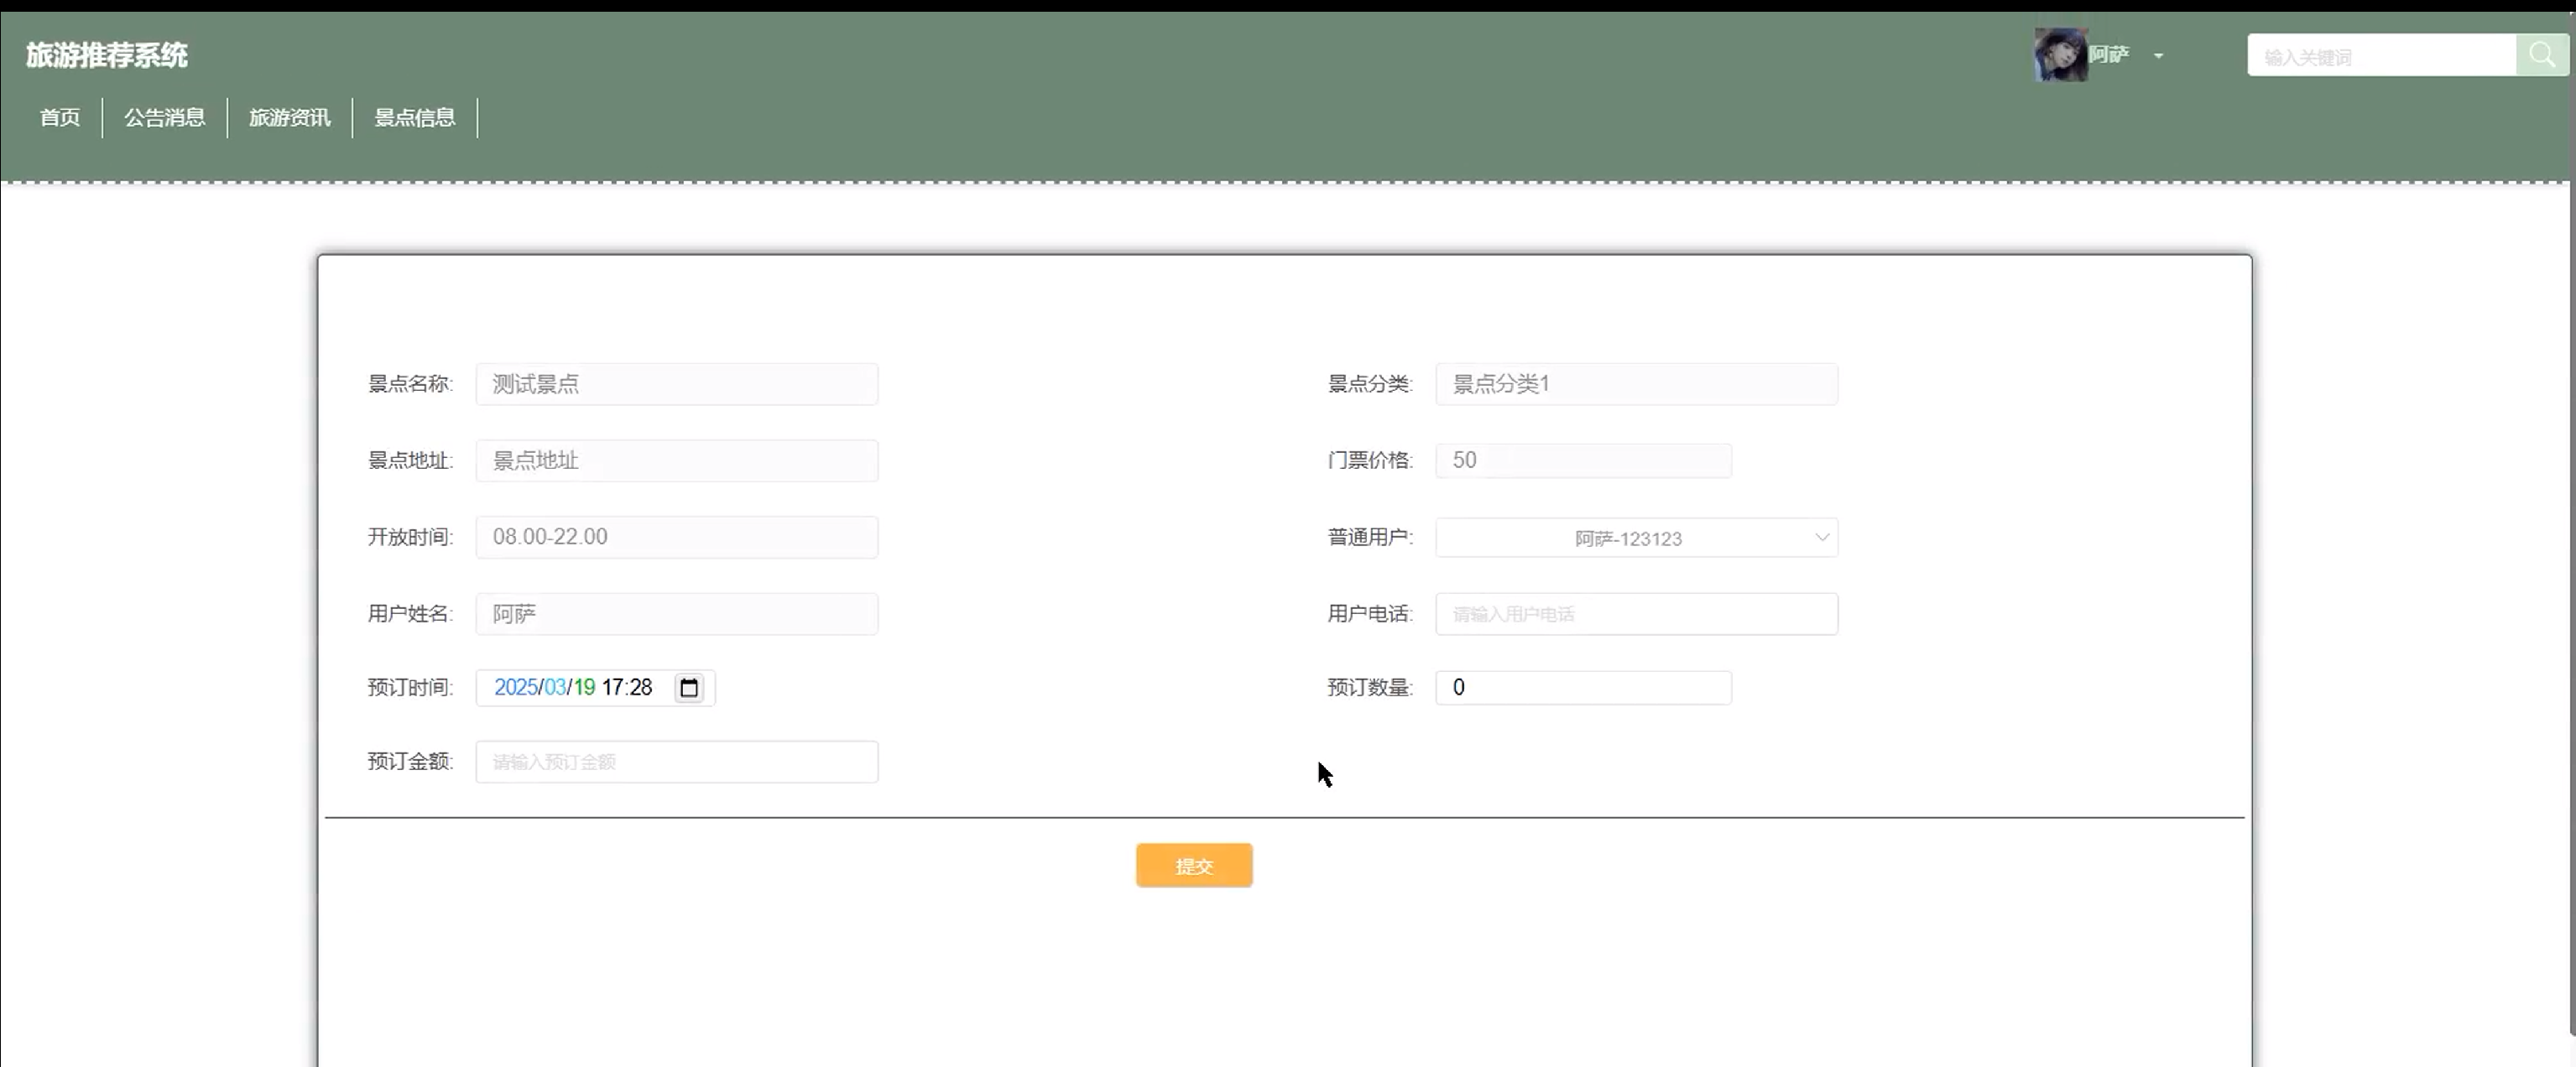Click the search magnifier icon
This screenshot has width=2576, height=1067.
(2541, 55)
